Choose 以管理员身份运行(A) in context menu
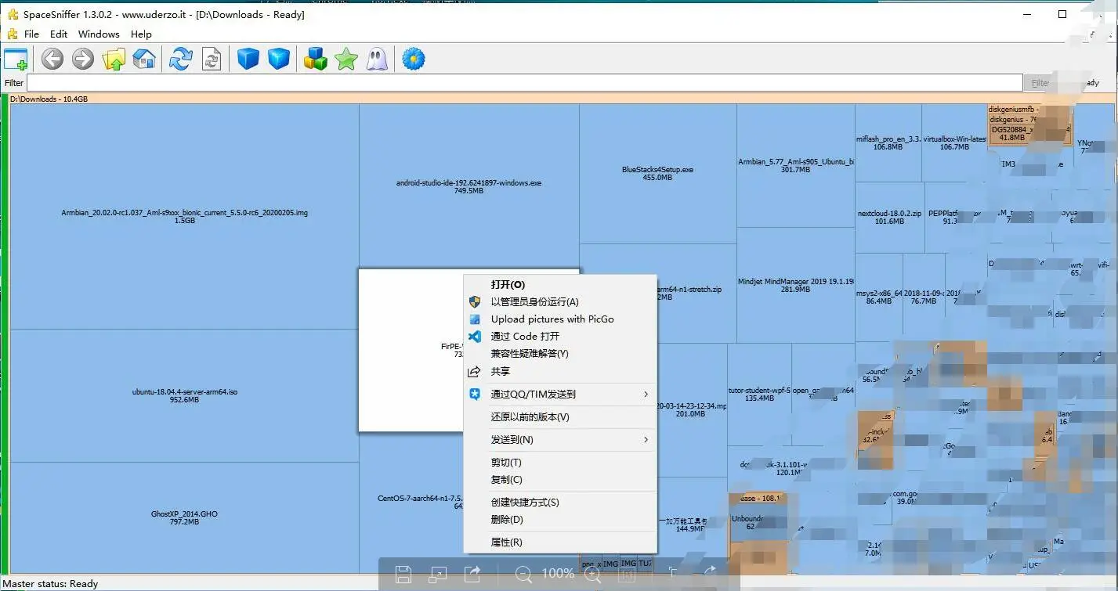Image resolution: width=1118 pixels, height=591 pixels. [560, 302]
